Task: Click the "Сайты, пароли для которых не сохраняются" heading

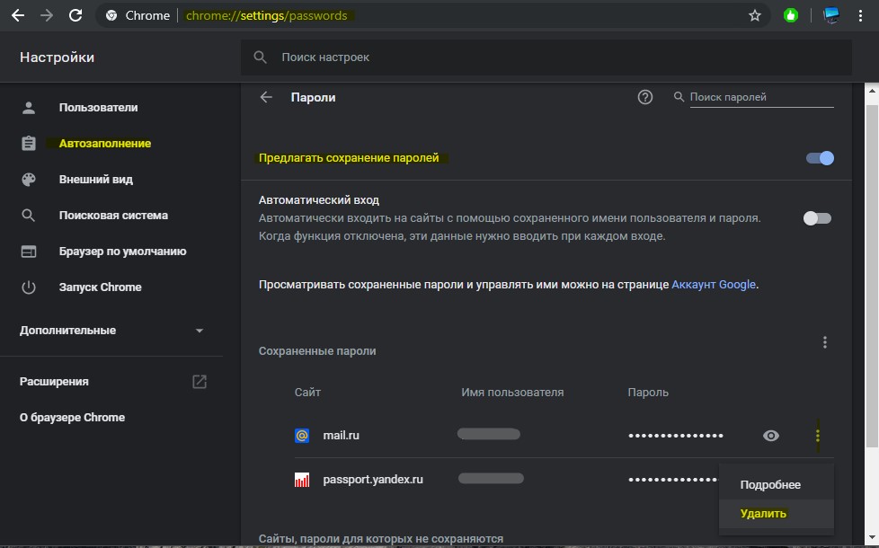Action: pyautogui.click(x=381, y=539)
